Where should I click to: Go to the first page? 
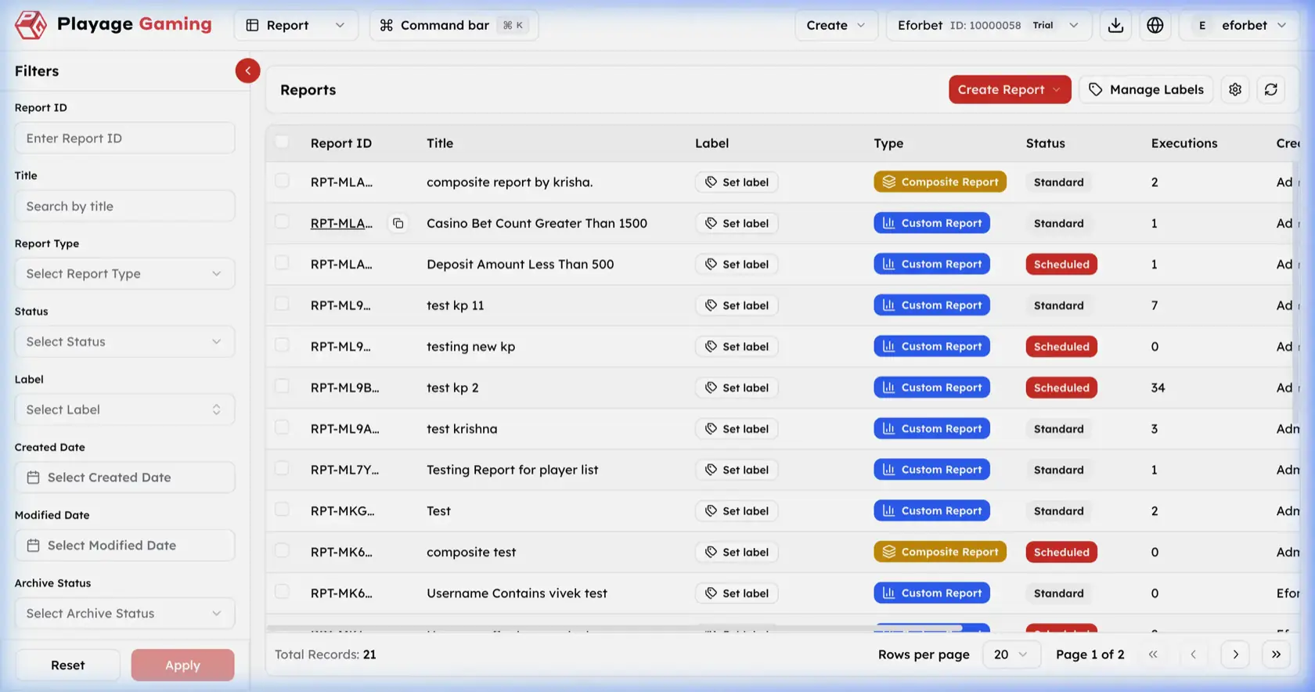pos(1152,654)
